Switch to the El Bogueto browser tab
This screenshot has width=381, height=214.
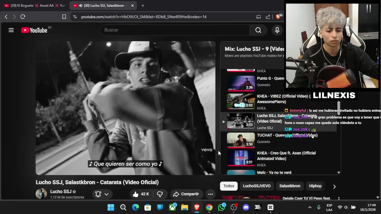[35, 5]
